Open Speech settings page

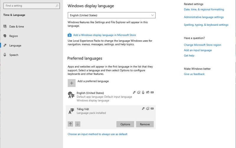pos(14,55)
